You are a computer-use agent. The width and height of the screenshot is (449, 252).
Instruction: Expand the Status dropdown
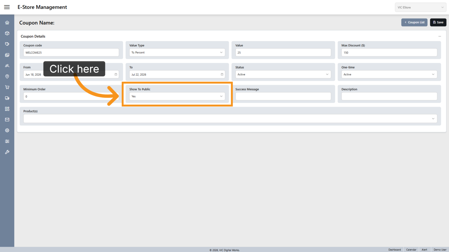tap(283, 74)
